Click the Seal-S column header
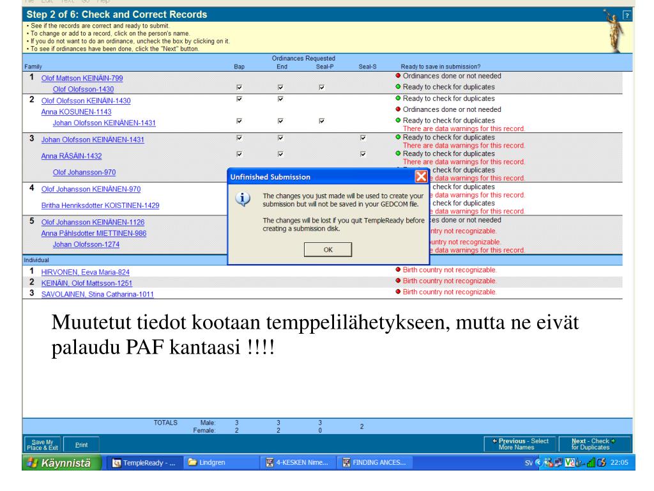 tap(367, 66)
